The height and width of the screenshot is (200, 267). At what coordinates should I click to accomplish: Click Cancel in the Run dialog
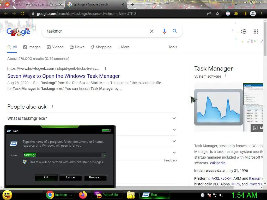pyautogui.click(x=71, y=177)
